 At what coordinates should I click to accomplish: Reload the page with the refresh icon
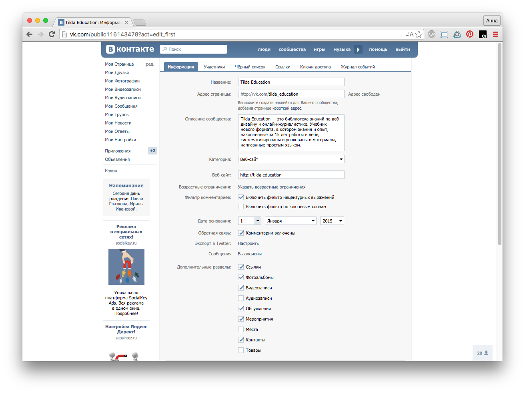52,34
